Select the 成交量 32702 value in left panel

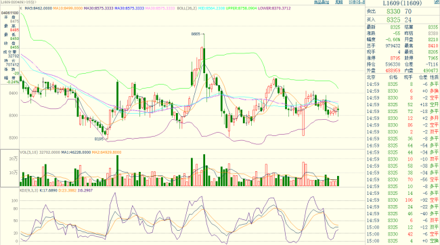tap(14, 56)
